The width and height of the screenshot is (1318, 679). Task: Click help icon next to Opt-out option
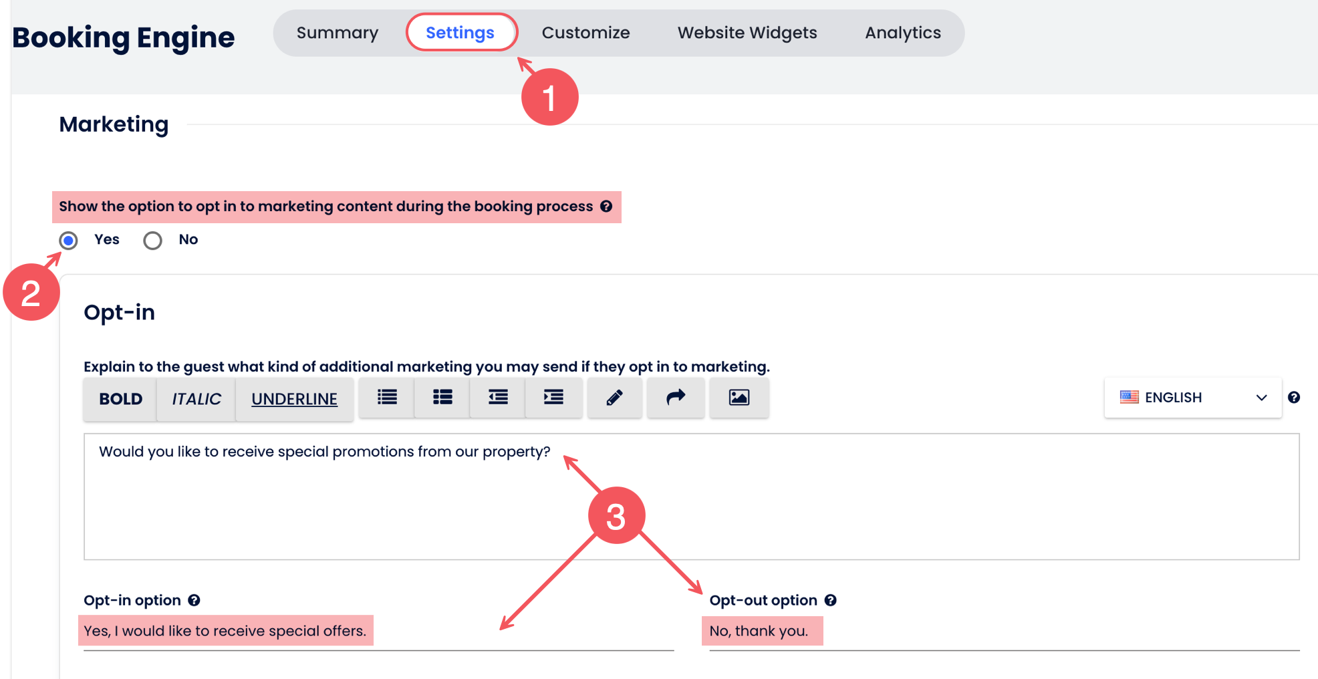pyautogui.click(x=830, y=600)
